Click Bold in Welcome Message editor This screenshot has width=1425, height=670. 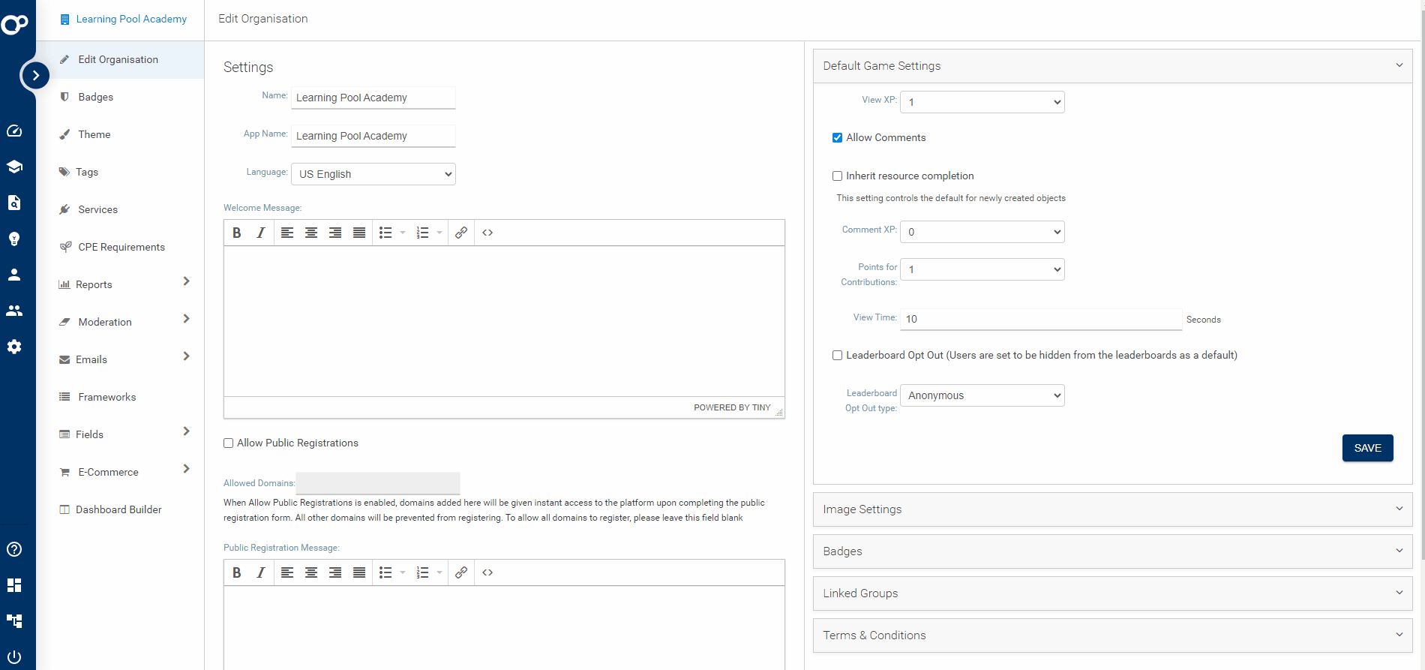(237, 233)
